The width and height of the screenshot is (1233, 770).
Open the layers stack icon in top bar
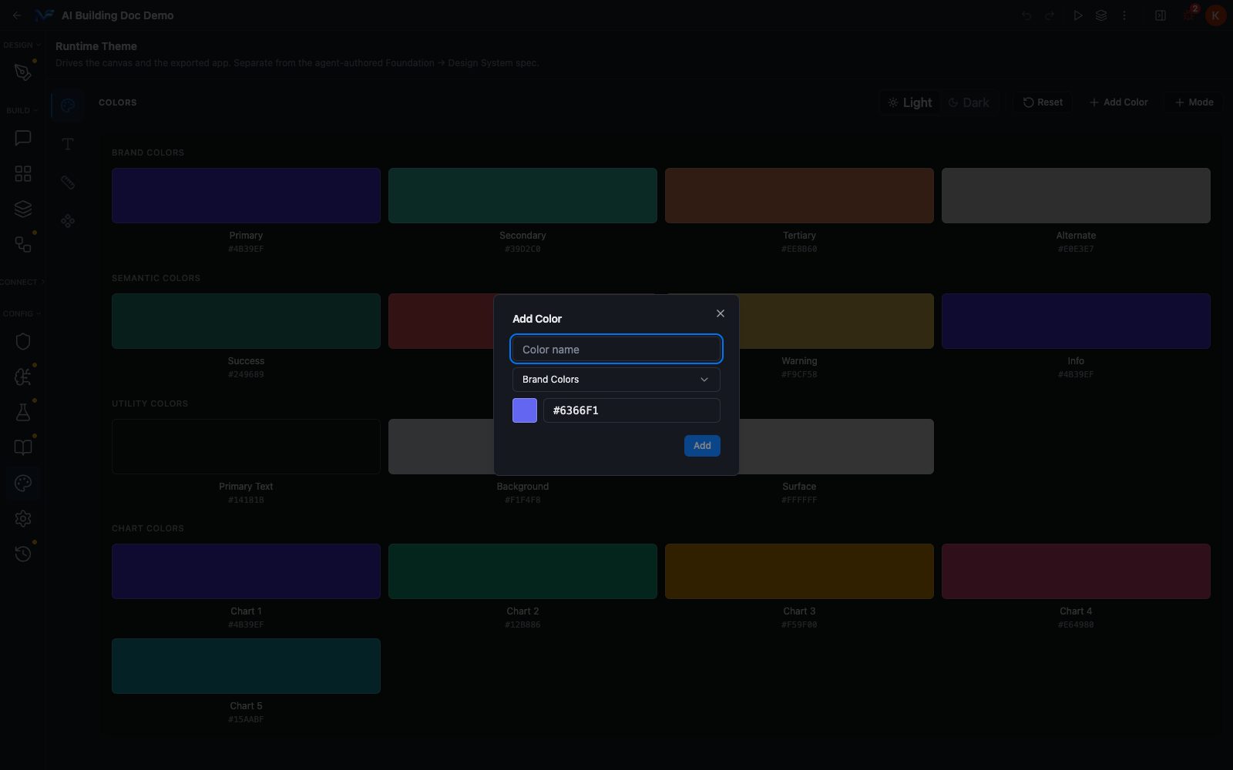(1101, 15)
